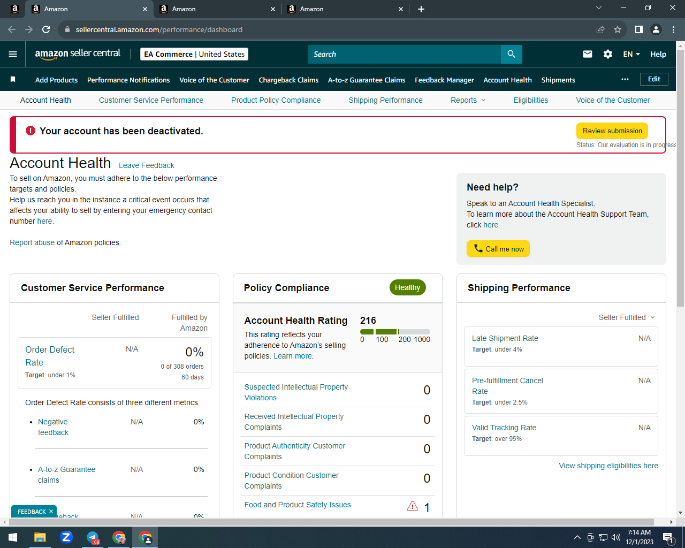Click in the Search input field
This screenshot has width=685, height=548.
[x=405, y=54]
